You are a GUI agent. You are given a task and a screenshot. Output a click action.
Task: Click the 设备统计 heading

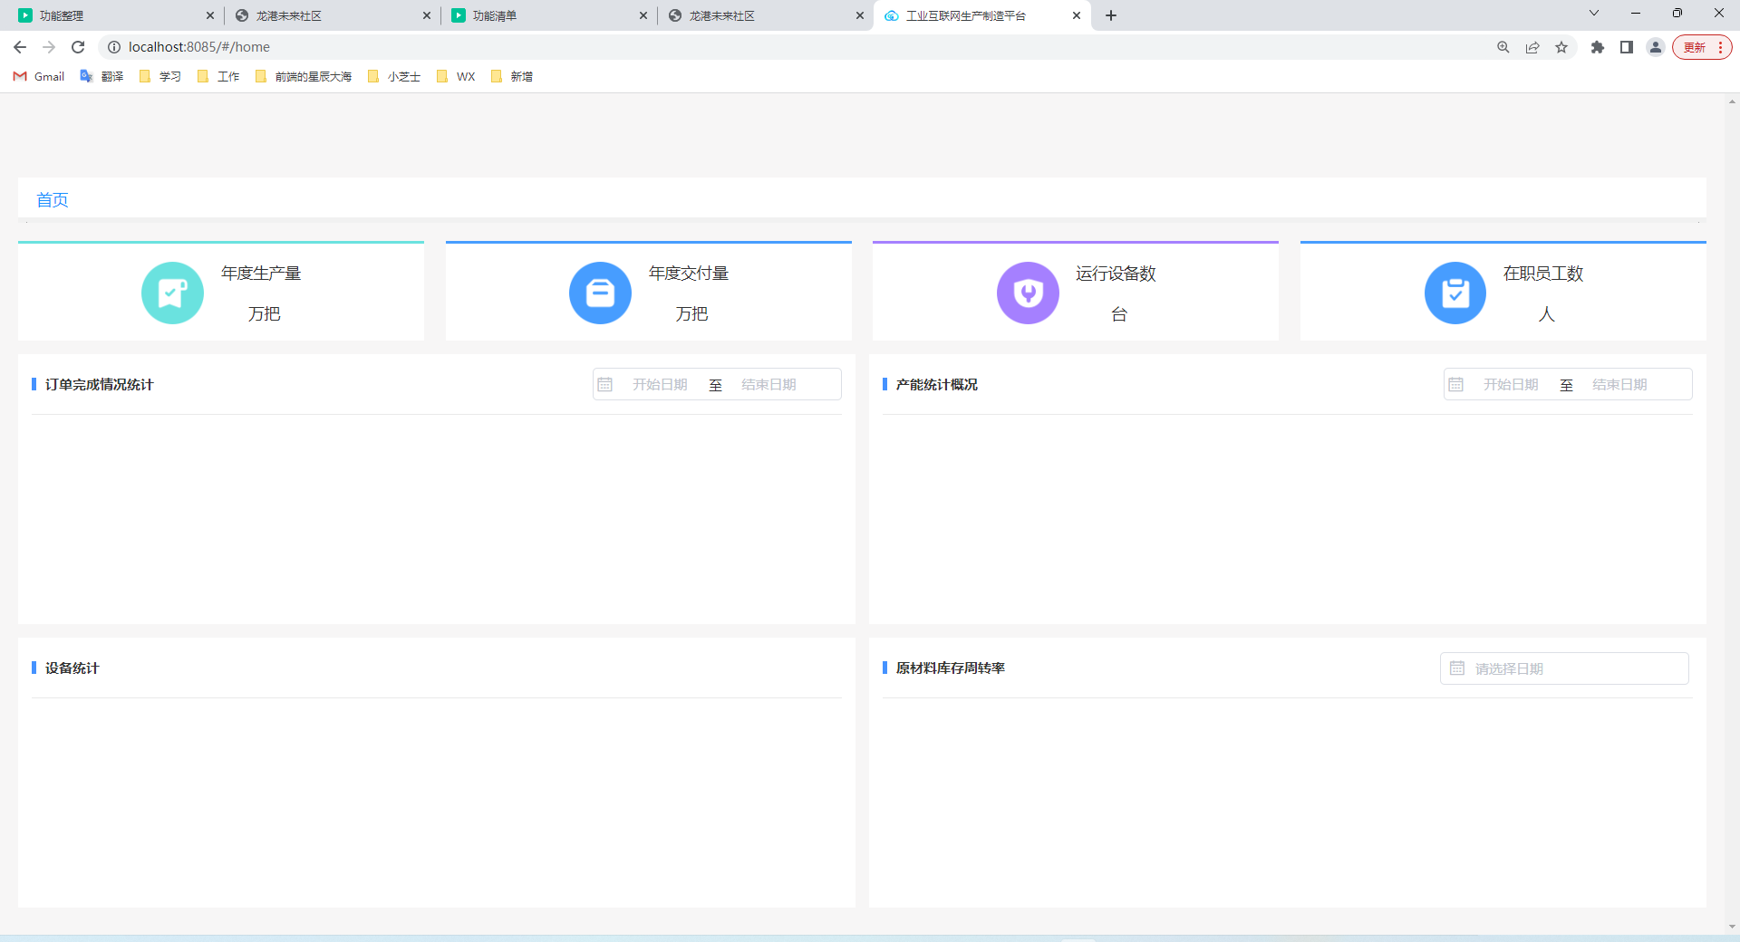pyautogui.click(x=72, y=668)
